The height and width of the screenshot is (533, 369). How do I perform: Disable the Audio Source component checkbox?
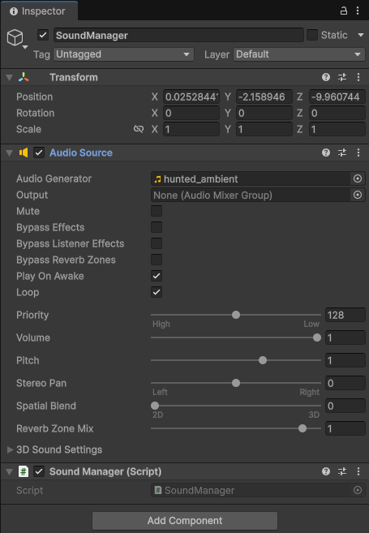coord(39,153)
